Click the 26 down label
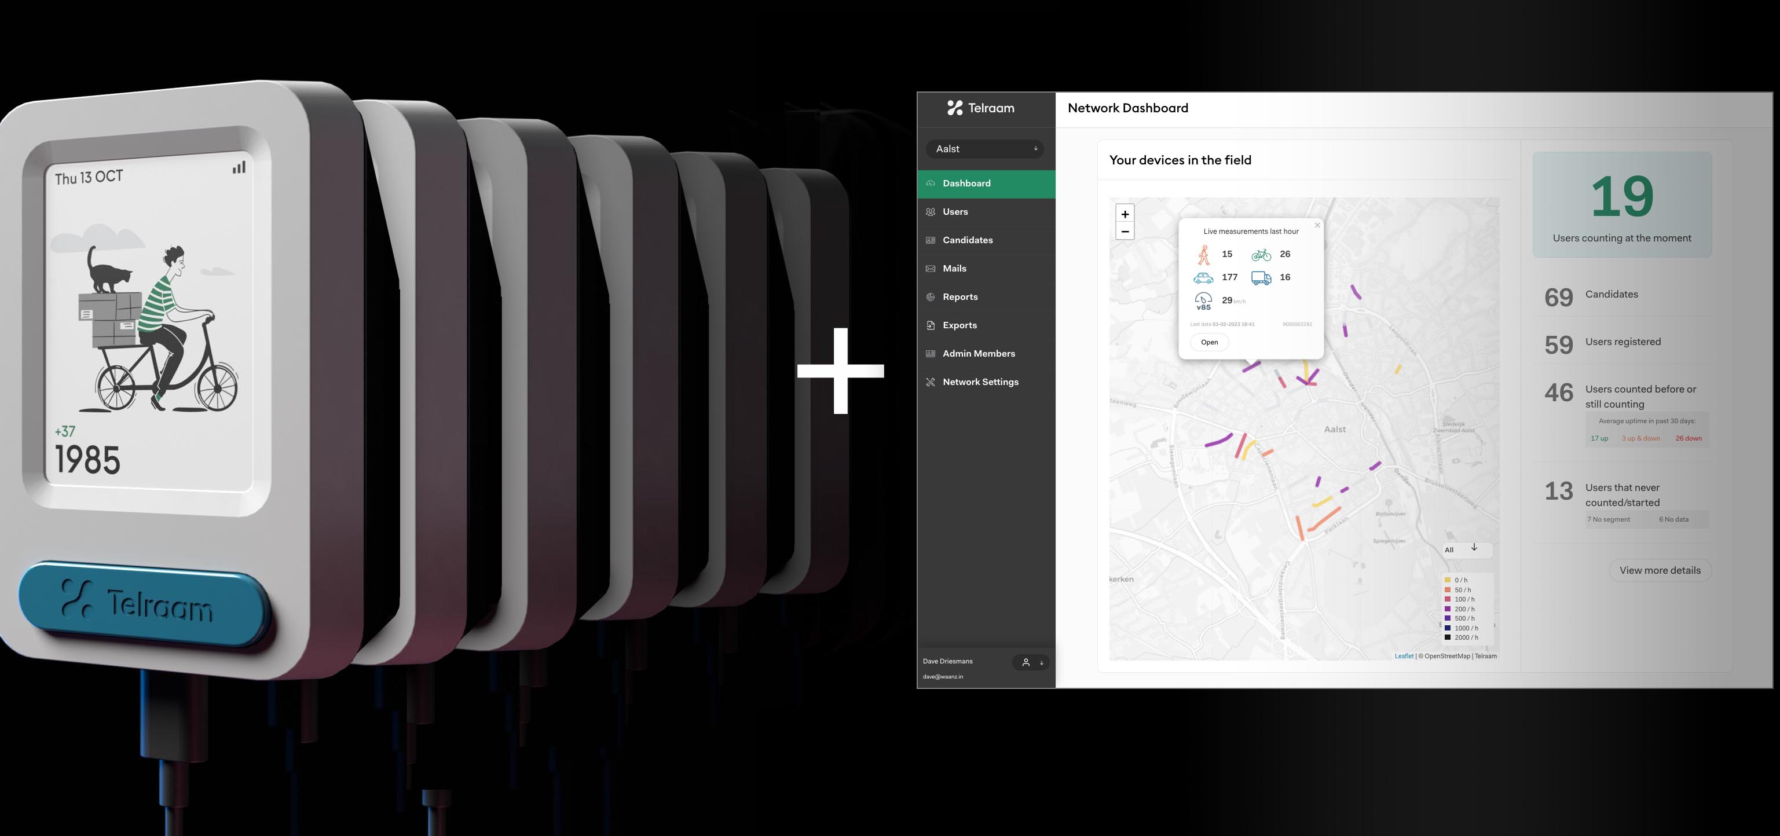This screenshot has width=1780, height=836. 1688,439
